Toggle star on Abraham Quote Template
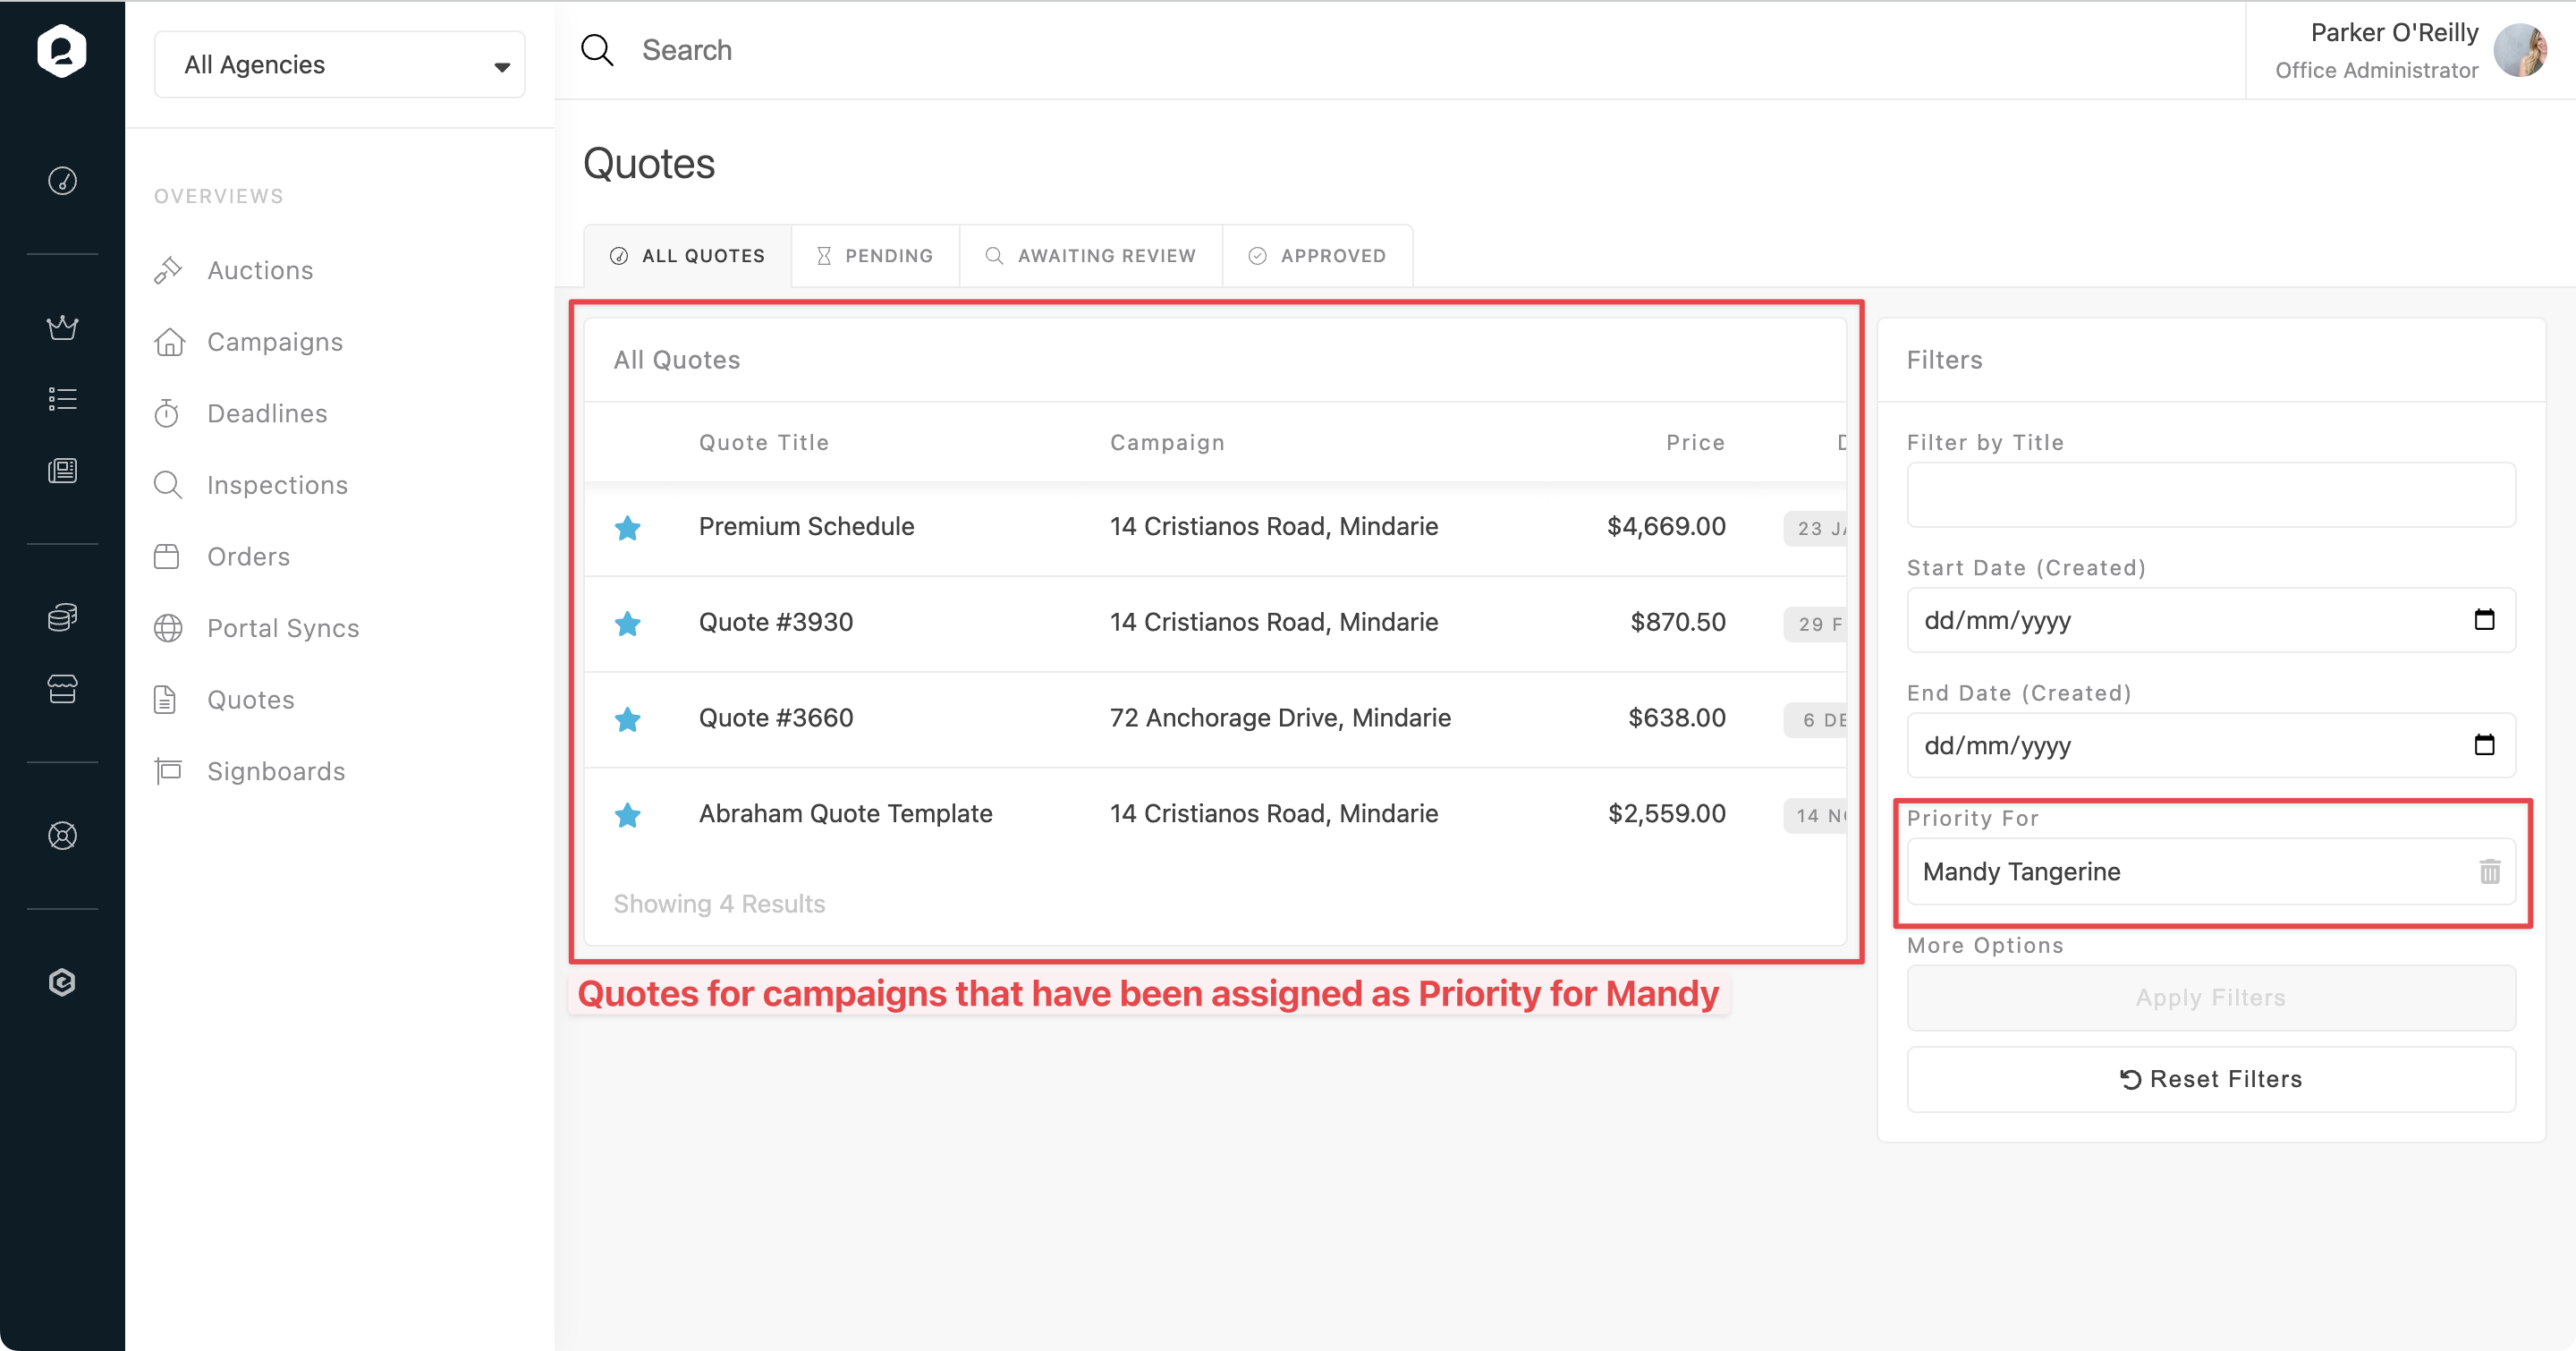This screenshot has width=2576, height=1351. coord(627,814)
